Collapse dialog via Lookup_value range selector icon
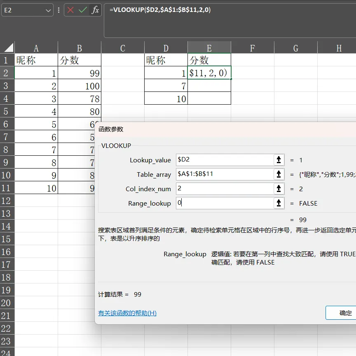The height and width of the screenshot is (356, 356). 279,160
